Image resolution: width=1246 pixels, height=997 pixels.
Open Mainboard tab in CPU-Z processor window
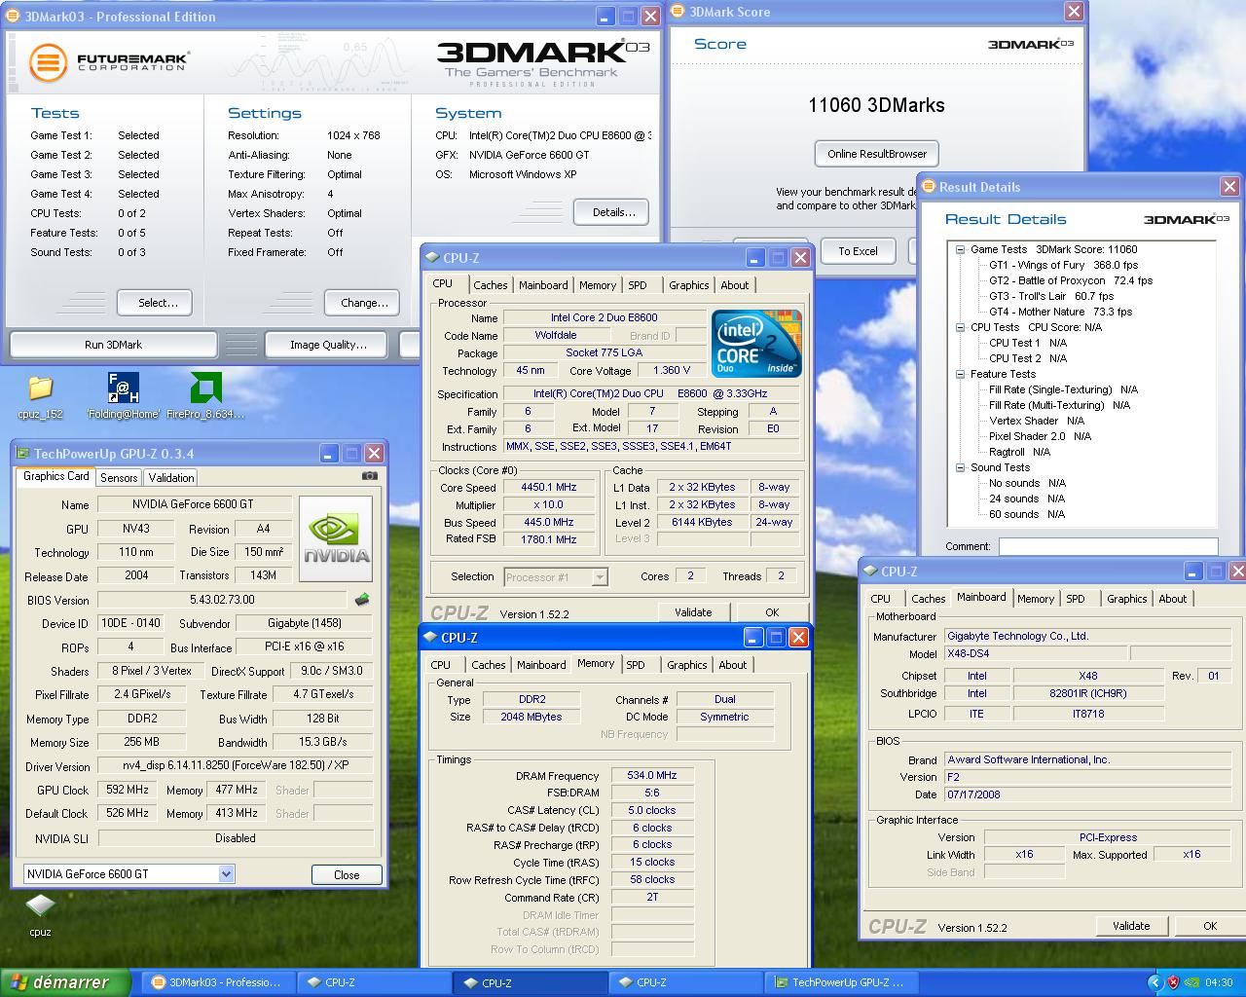543,285
